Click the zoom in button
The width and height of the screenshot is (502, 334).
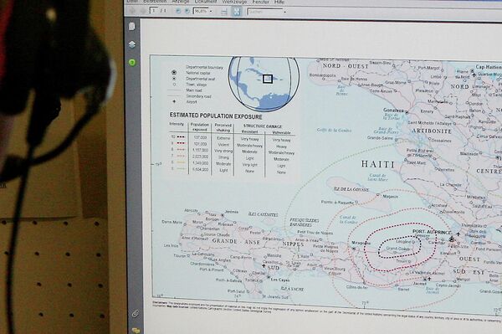tap(187, 11)
